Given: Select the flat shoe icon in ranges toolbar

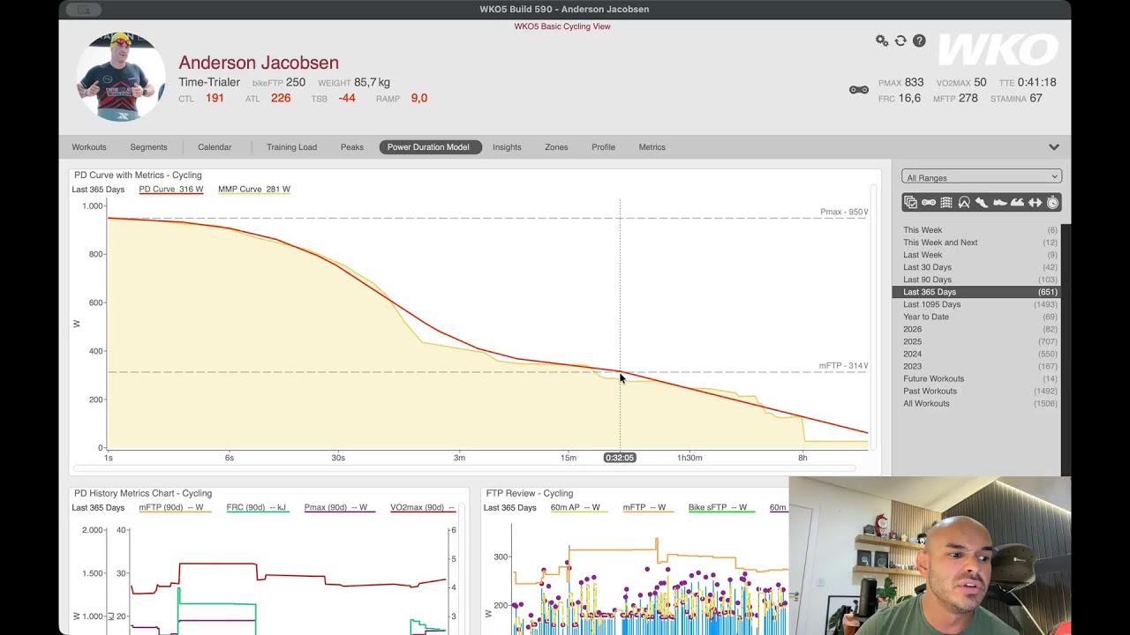Looking at the screenshot, I should click(x=999, y=203).
